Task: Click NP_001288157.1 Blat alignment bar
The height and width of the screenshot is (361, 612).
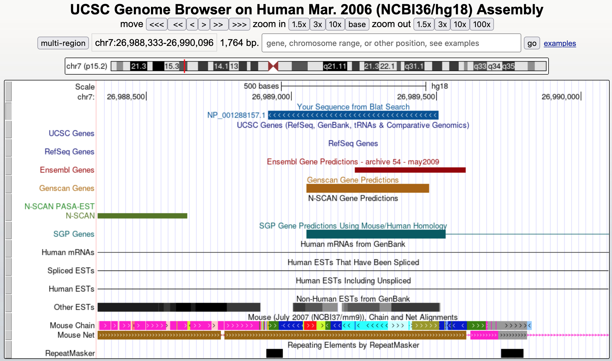Action: (353, 115)
